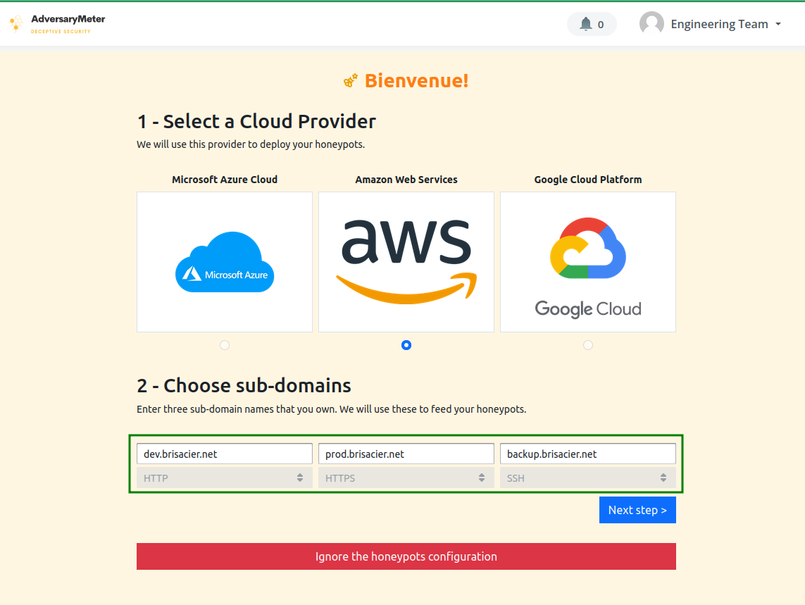Click the AdversaryMeter logo icon

click(x=15, y=24)
